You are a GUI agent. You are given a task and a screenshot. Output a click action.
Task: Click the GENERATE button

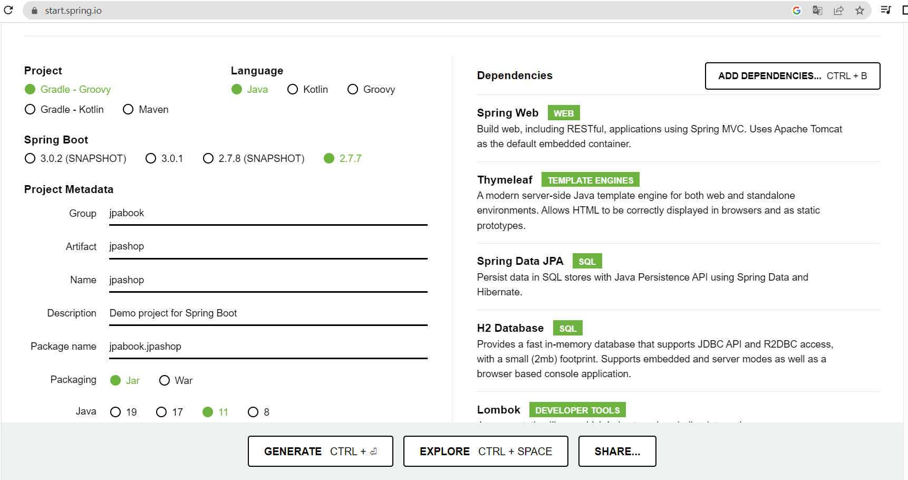[x=321, y=452]
